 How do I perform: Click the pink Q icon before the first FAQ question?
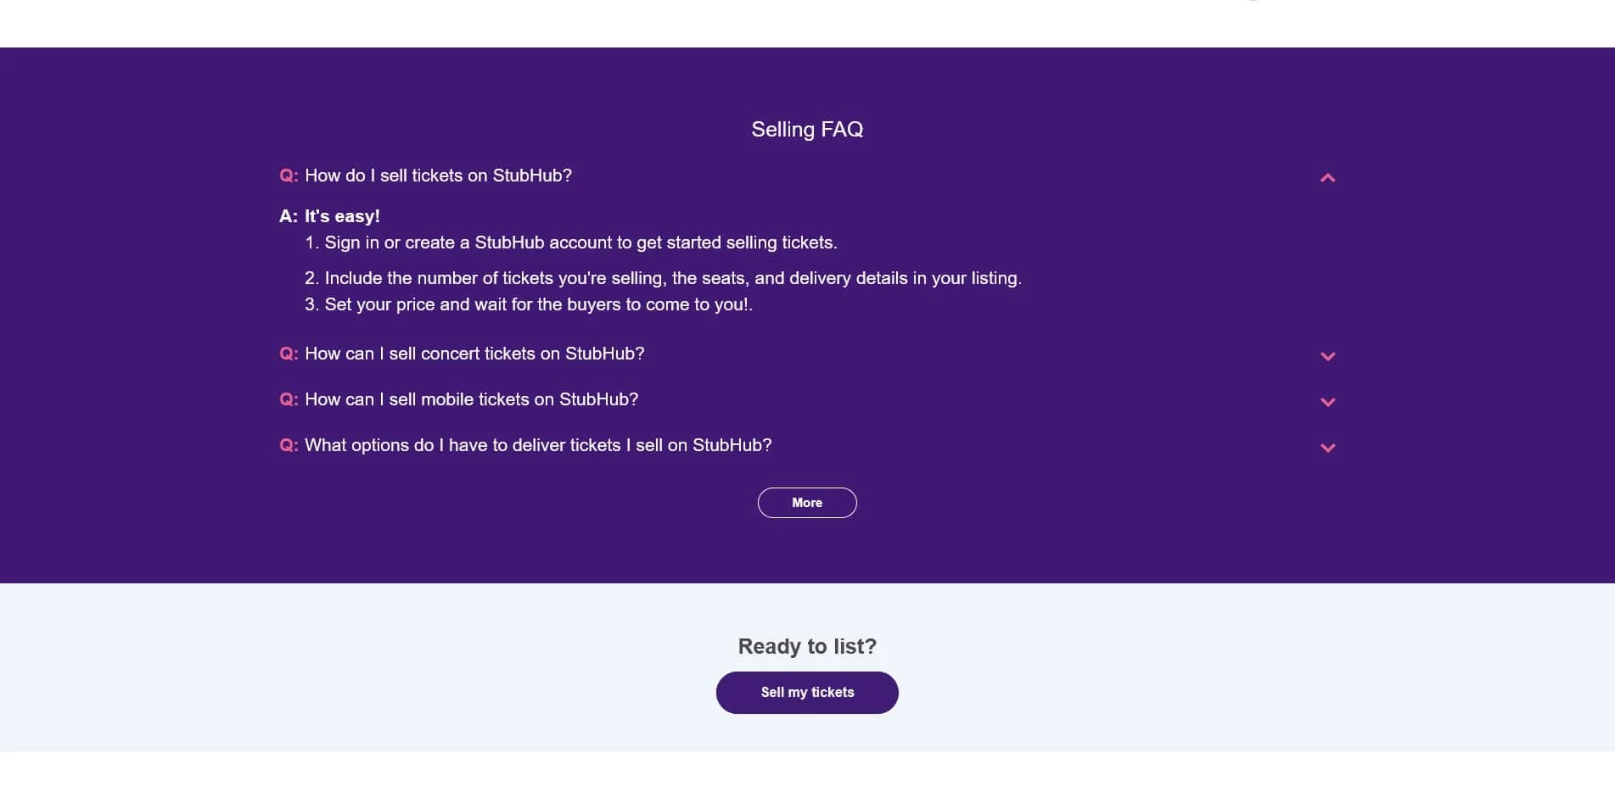click(x=289, y=176)
